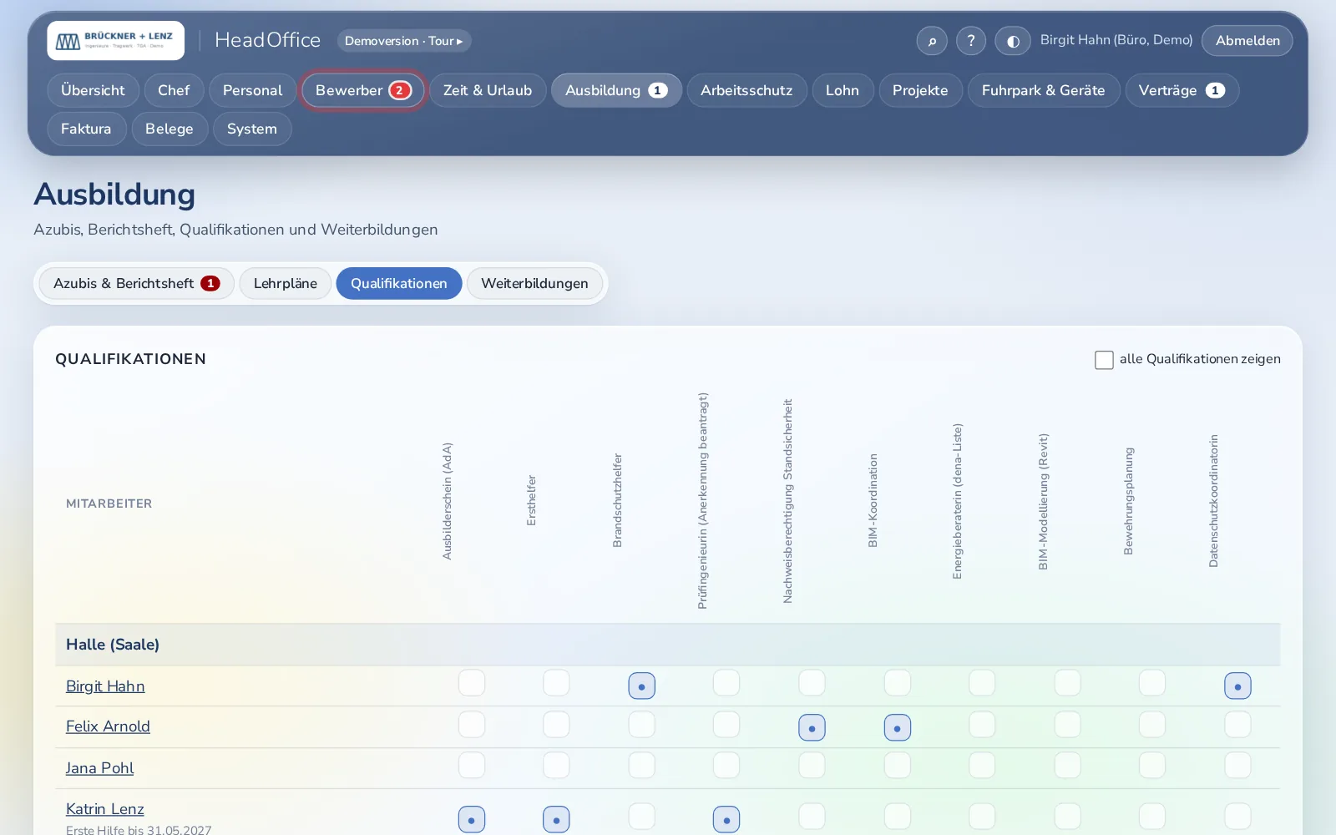Click the 'MITARBEITER' column header
Image resolution: width=1336 pixels, height=835 pixels.
click(x=109, y=504)
